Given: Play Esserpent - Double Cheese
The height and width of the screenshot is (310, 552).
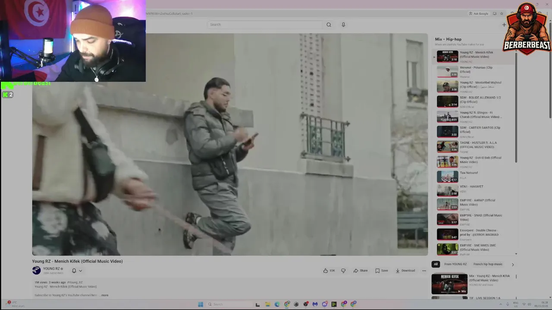Looking at the screenshot, I should (474, 235).
